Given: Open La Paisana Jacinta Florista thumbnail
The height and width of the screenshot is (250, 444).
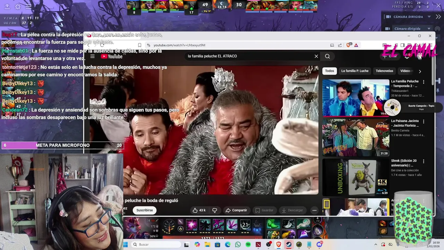Looking at the screenshot, I should (x=356, y=137).
